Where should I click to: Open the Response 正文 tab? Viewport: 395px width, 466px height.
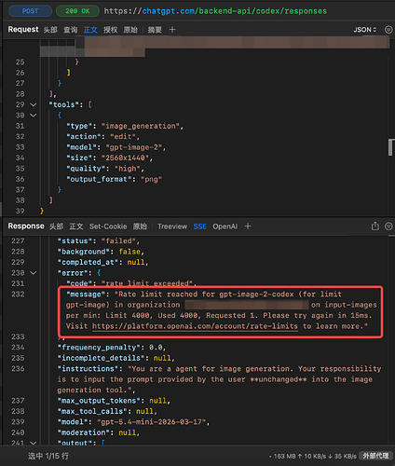76,226
